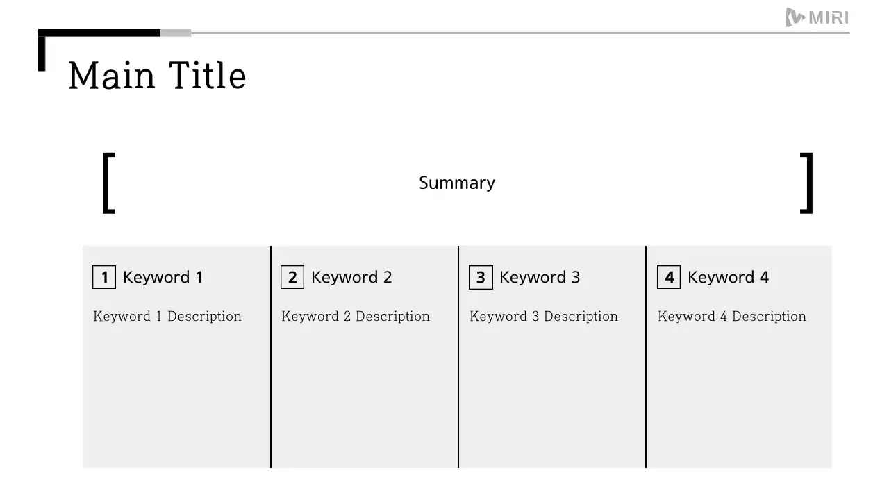
Task: Click the Keyword 1 heading
Action: (163, 277)
